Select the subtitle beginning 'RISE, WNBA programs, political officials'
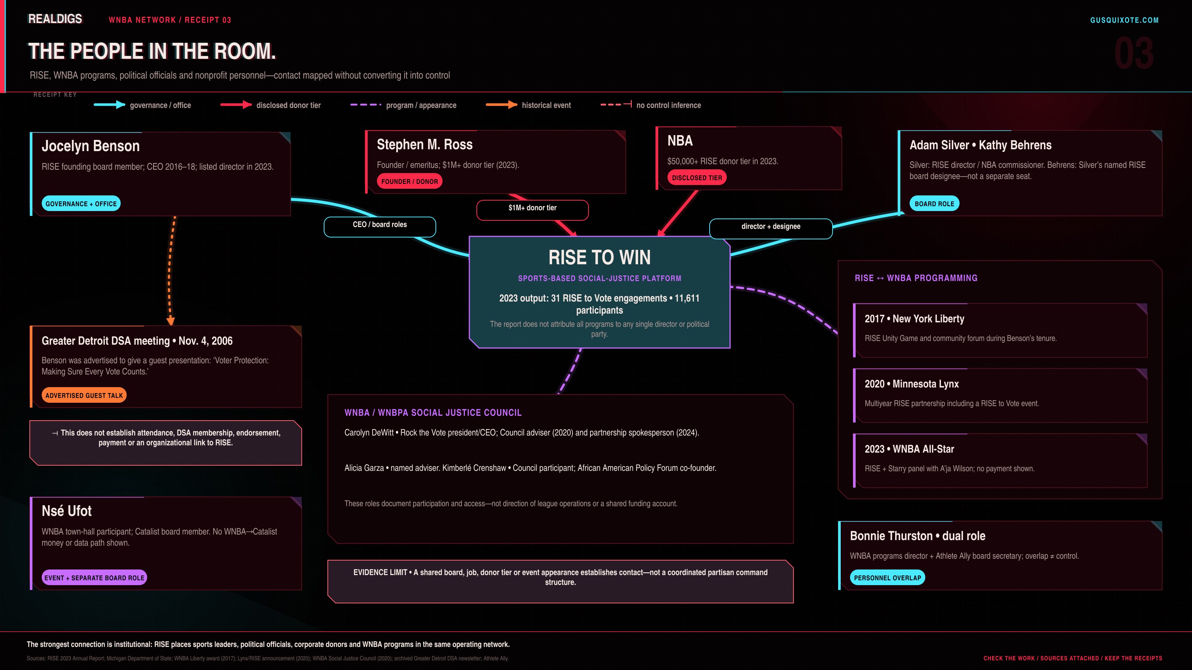 coord(240,75)
